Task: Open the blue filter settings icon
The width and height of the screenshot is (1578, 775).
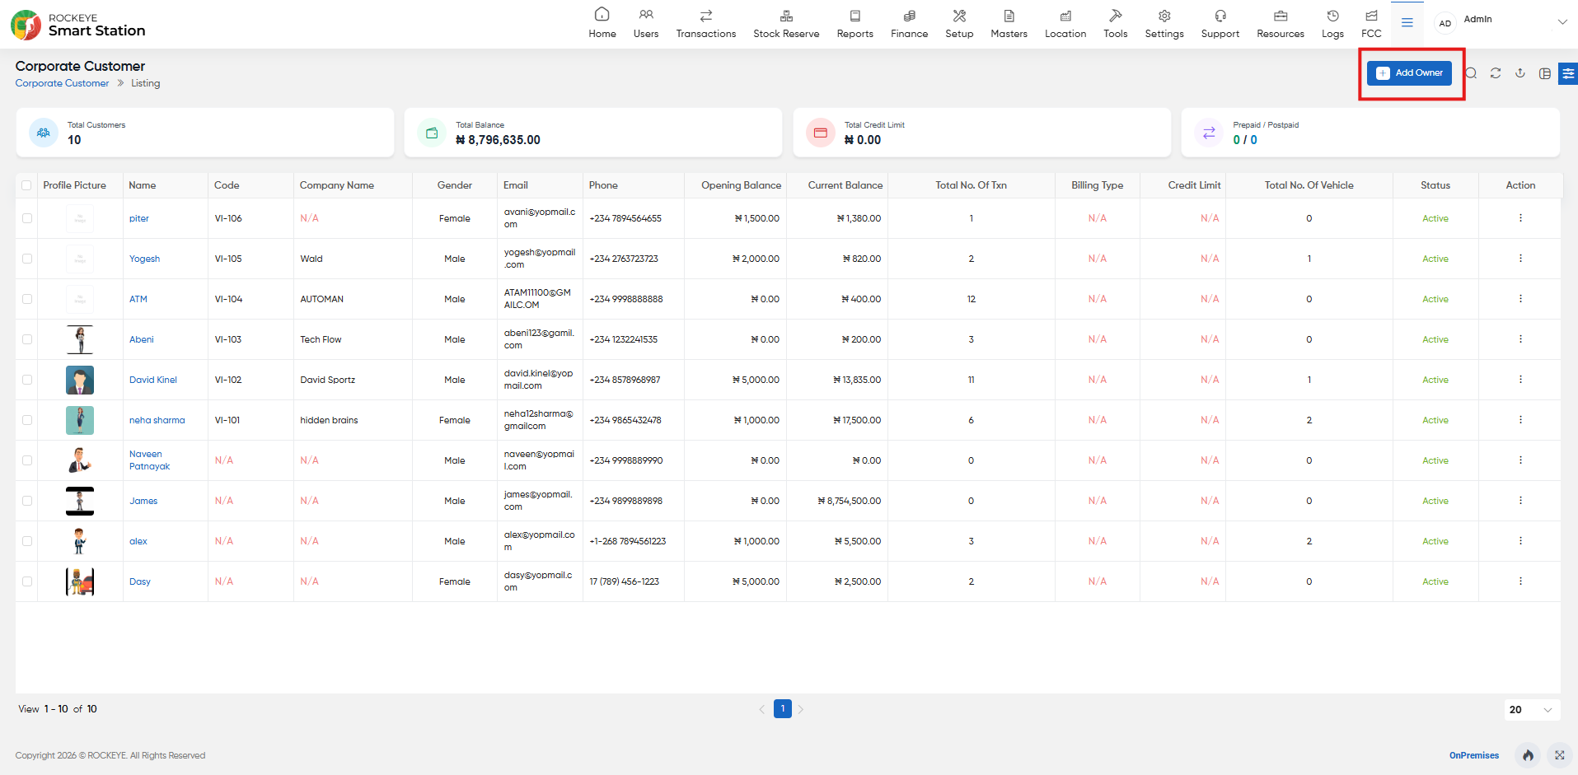Action: (1569, 73)
